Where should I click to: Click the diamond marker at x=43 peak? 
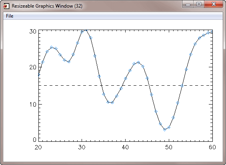[138, 62]
